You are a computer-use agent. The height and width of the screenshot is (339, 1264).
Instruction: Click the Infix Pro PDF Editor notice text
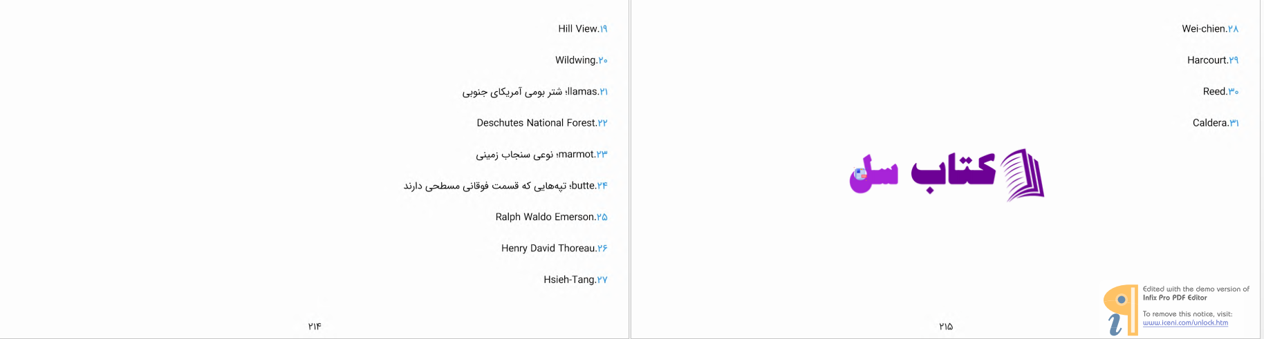pos(1196,293)
